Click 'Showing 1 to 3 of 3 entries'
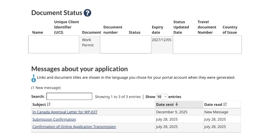Image resolution: width=263 pixels, height=137 pixels. pos(118,97)
